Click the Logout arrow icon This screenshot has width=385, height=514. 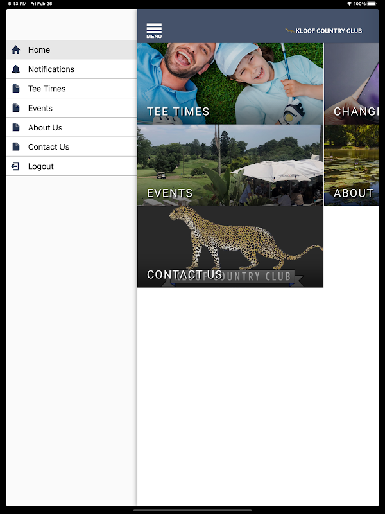pyautogui.click(x=15, y=166)
